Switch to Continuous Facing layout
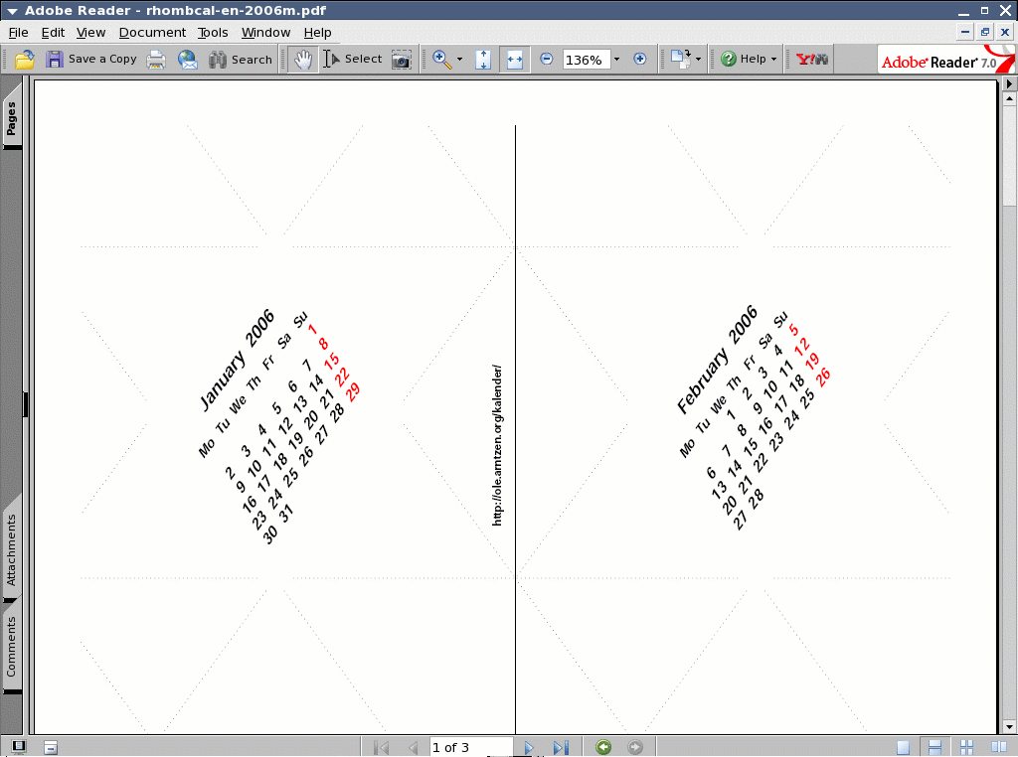Viewport: 1018px width, 757px height. [967, 747]
